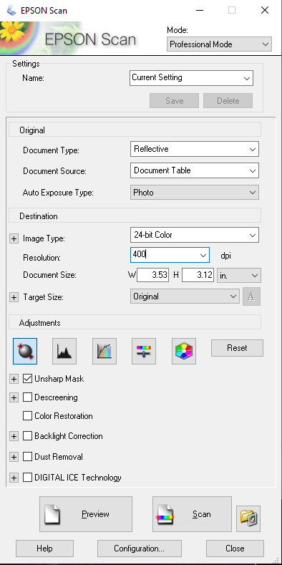Open File Save Settings folder icon

(x=248, y=518)
